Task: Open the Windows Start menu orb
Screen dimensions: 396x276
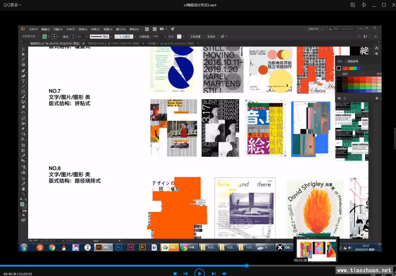Action: (x=24, y=247)
